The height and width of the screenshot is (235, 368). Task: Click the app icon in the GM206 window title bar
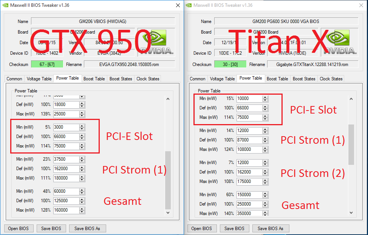coord(5,5)
